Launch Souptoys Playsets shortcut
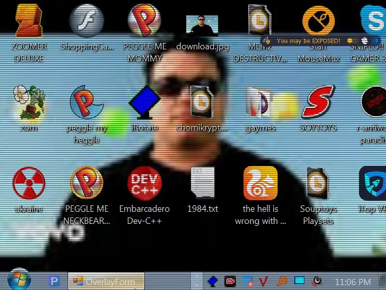This screenshot has width=386, height=290. [317, 183]
